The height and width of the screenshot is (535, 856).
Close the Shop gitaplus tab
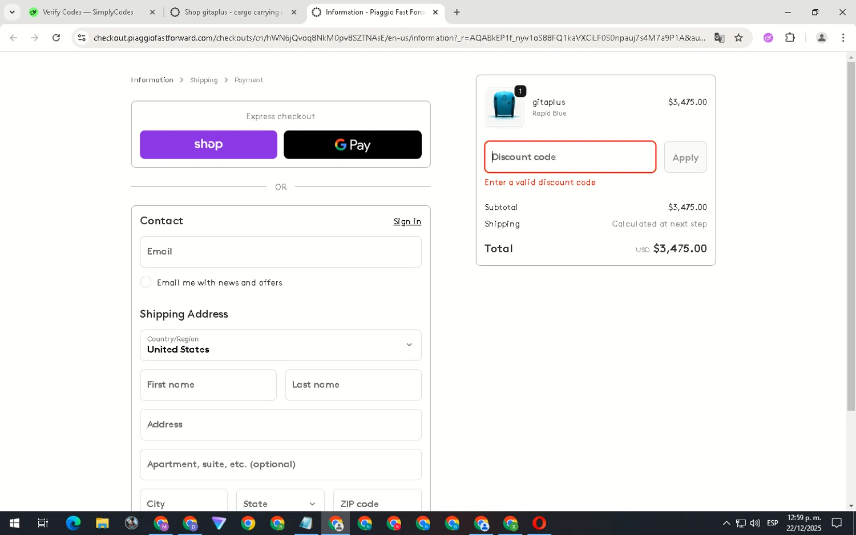pyautogui.click(x=294, y=12)
